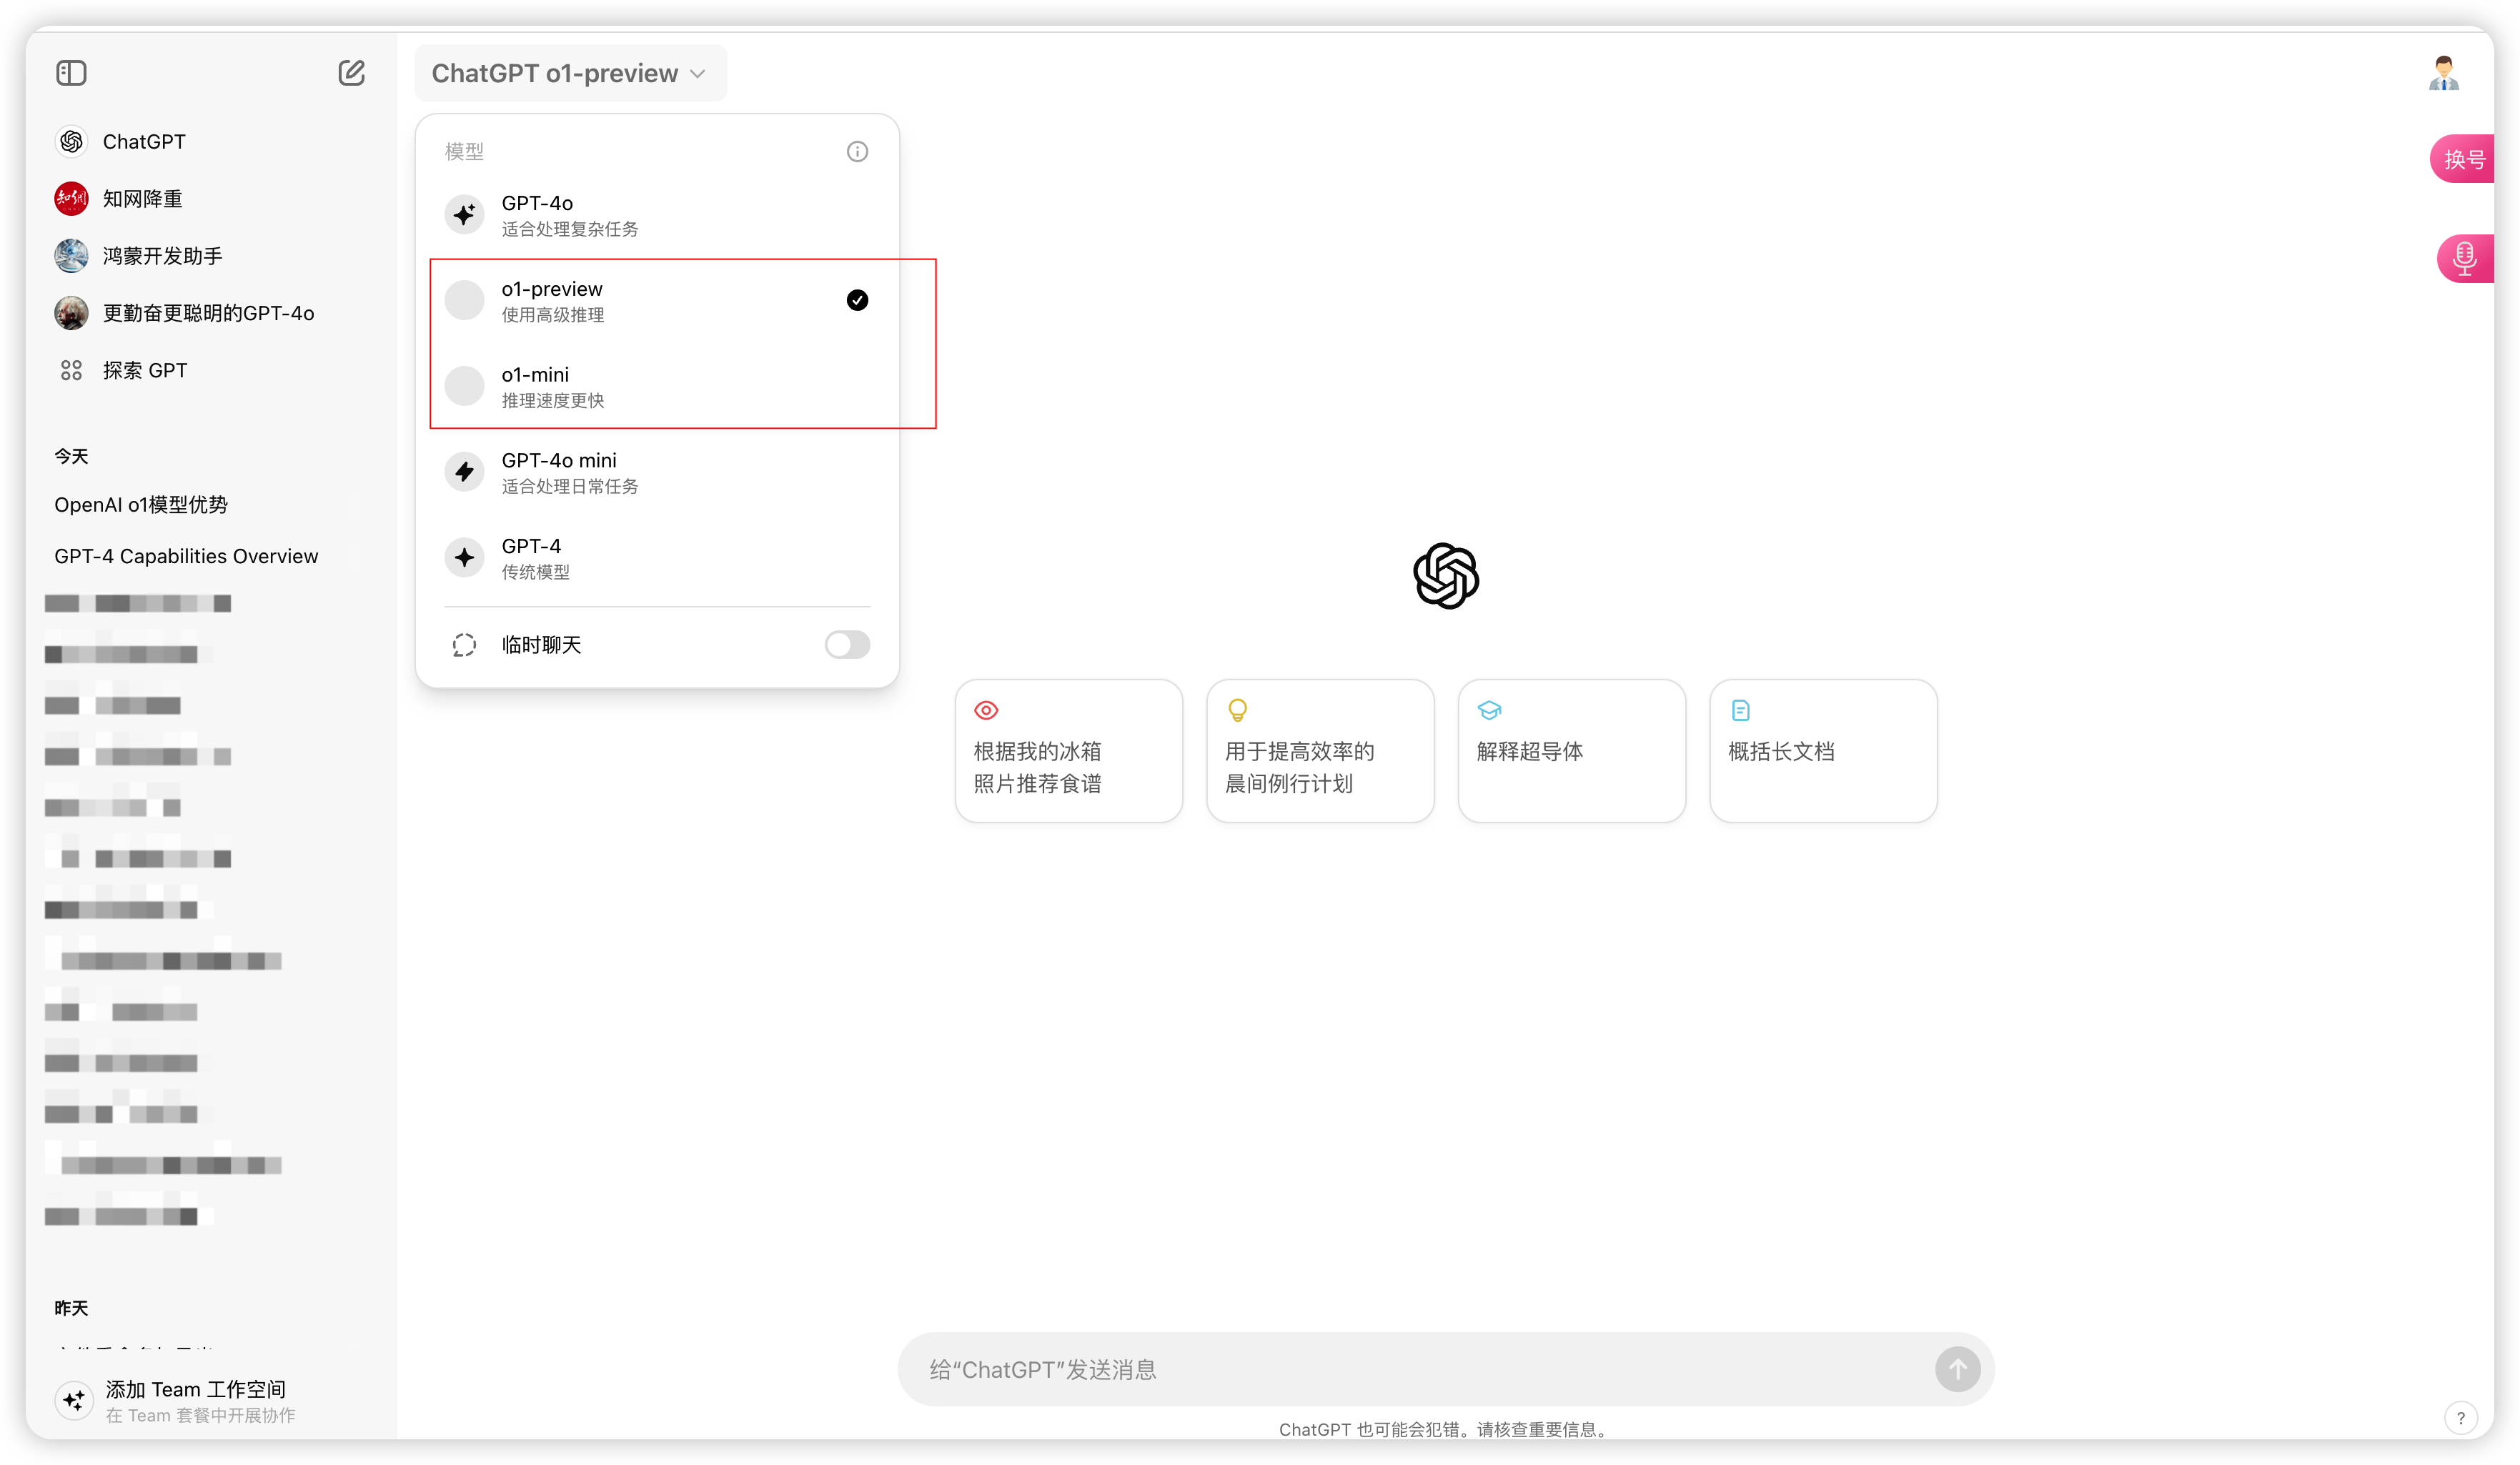This screenshot has height=1465, width=2520.
Task: Click the pink 换号 button
Action: (x=2462, y=159)
